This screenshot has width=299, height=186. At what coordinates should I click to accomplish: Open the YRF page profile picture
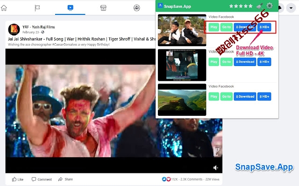[x=14, y=30]
